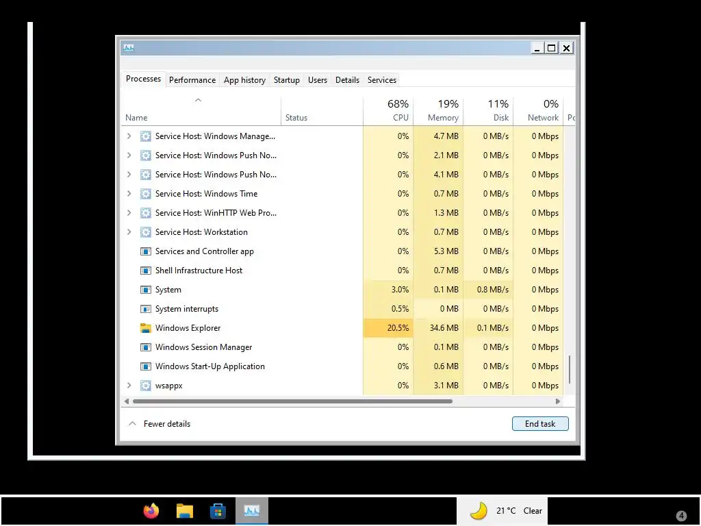701x526 pixels.
Task: Expand Service Host: Windows Time row
Action: click(x=129, y=194)
